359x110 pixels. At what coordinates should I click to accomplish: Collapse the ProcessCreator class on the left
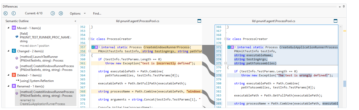[89, 39]
